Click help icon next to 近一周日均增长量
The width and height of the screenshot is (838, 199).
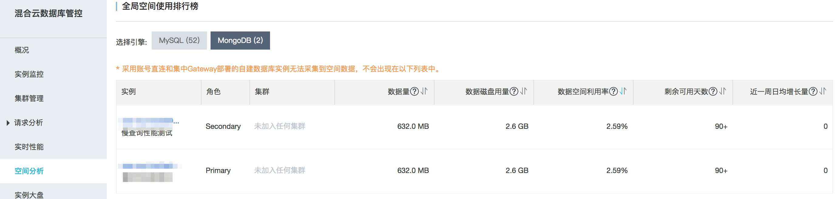pos(813,92)
